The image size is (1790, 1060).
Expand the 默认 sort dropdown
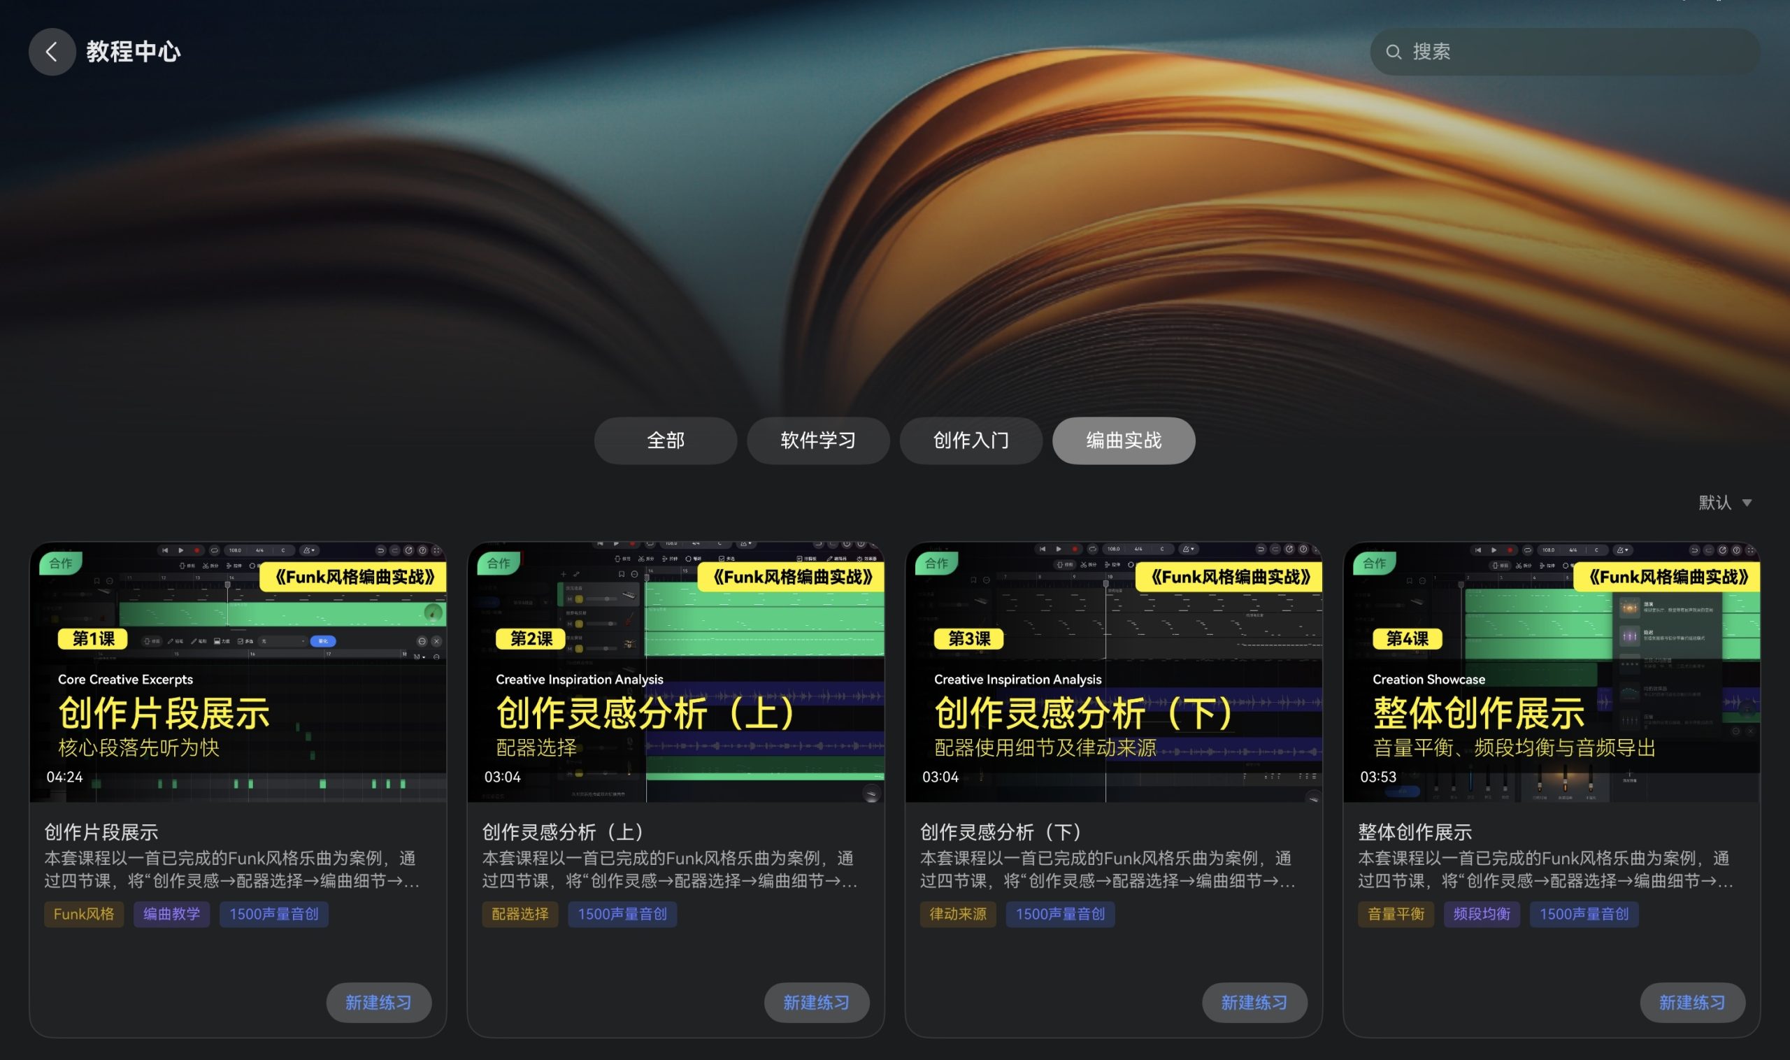[1725, 502]
